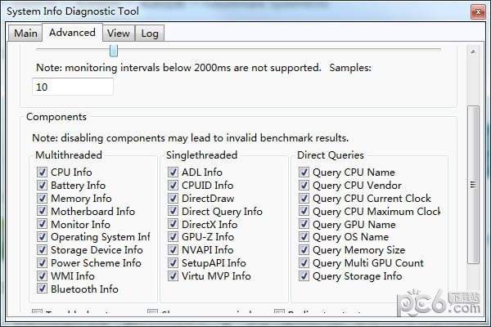Uncheck the NVAPI Info checkbox

pos(173,250)
